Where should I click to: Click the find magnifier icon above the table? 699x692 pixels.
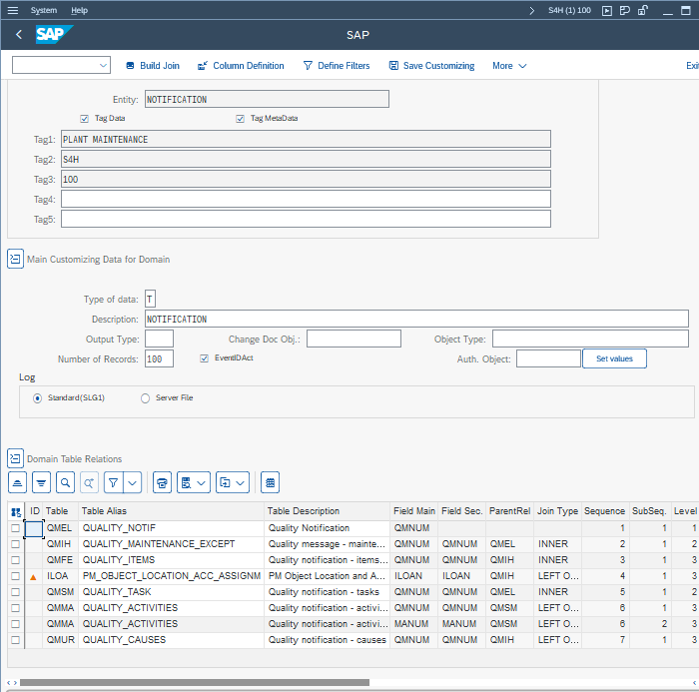(66, 482)
